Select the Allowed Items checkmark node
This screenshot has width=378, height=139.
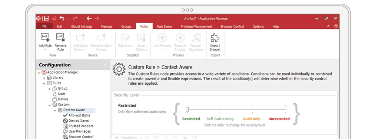(x=65, y=115)
